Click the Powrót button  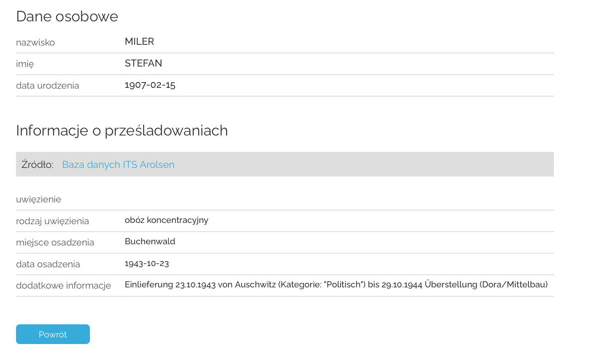coord(53,334)
